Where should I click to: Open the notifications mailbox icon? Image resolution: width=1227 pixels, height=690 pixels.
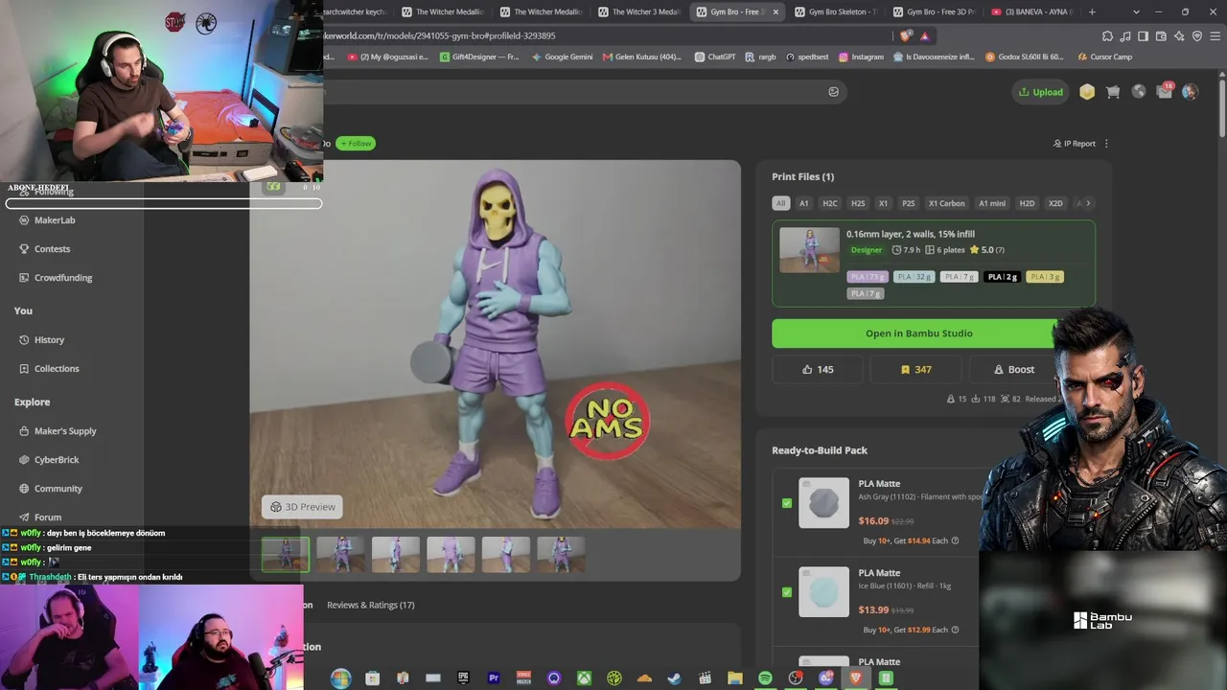[x=1165, y=92]
